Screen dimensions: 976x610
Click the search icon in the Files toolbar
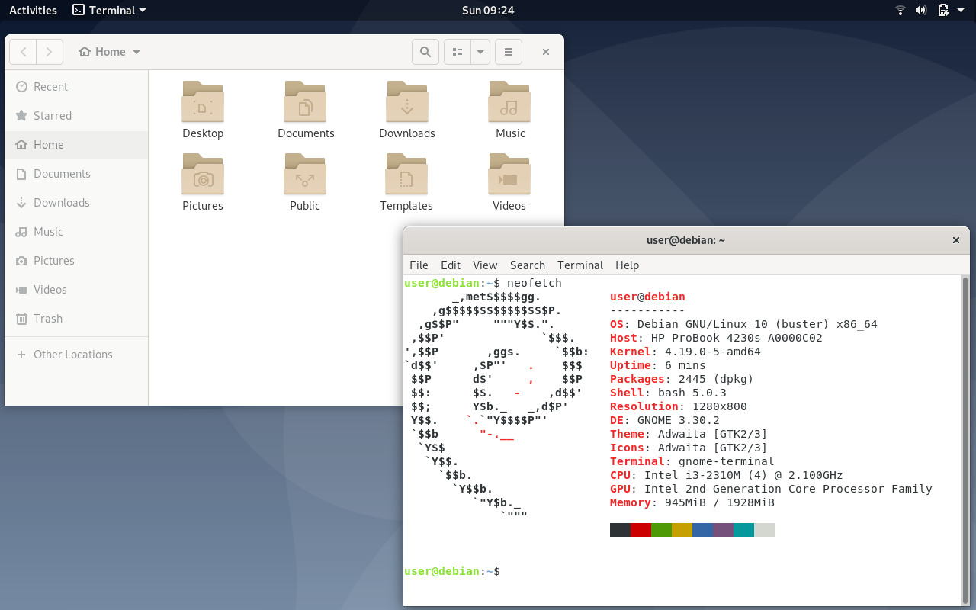pyautogui.click(x=425, y=51)
